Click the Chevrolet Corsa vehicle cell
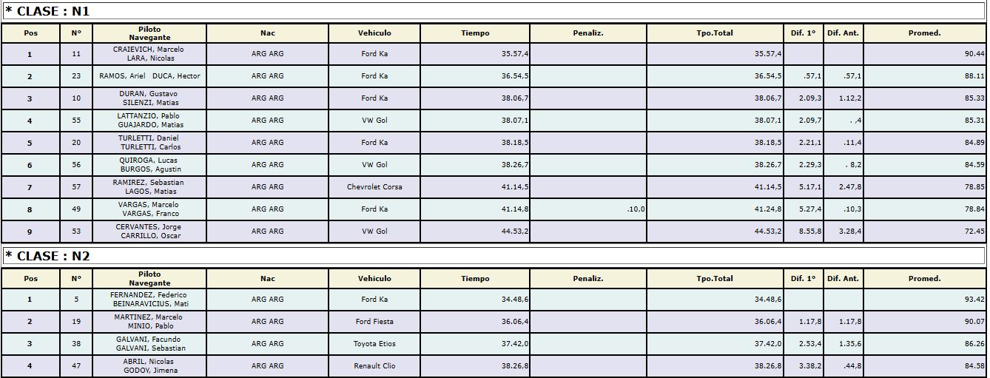The image size is (990, 378). 374,187
